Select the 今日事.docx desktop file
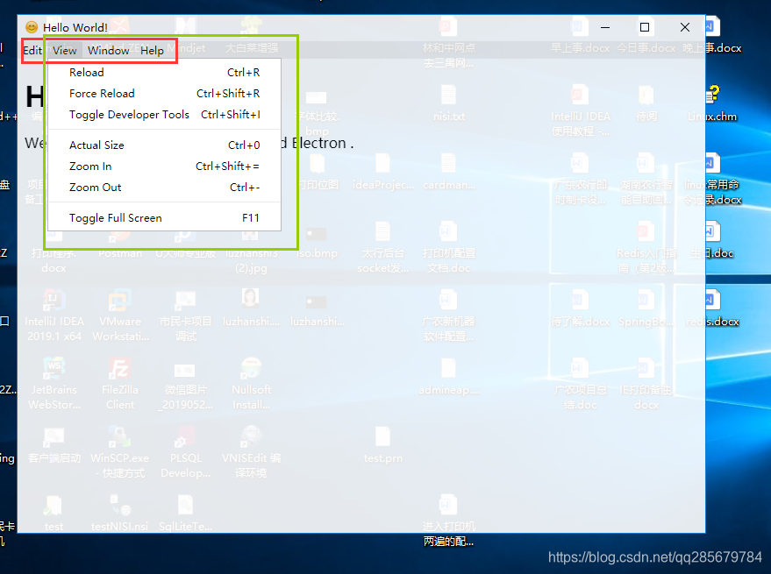This screenshot has height=574, width=771. [646, 34]
